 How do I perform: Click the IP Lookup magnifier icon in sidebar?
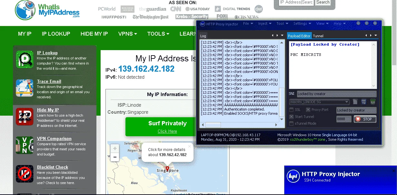coord(25,59)
